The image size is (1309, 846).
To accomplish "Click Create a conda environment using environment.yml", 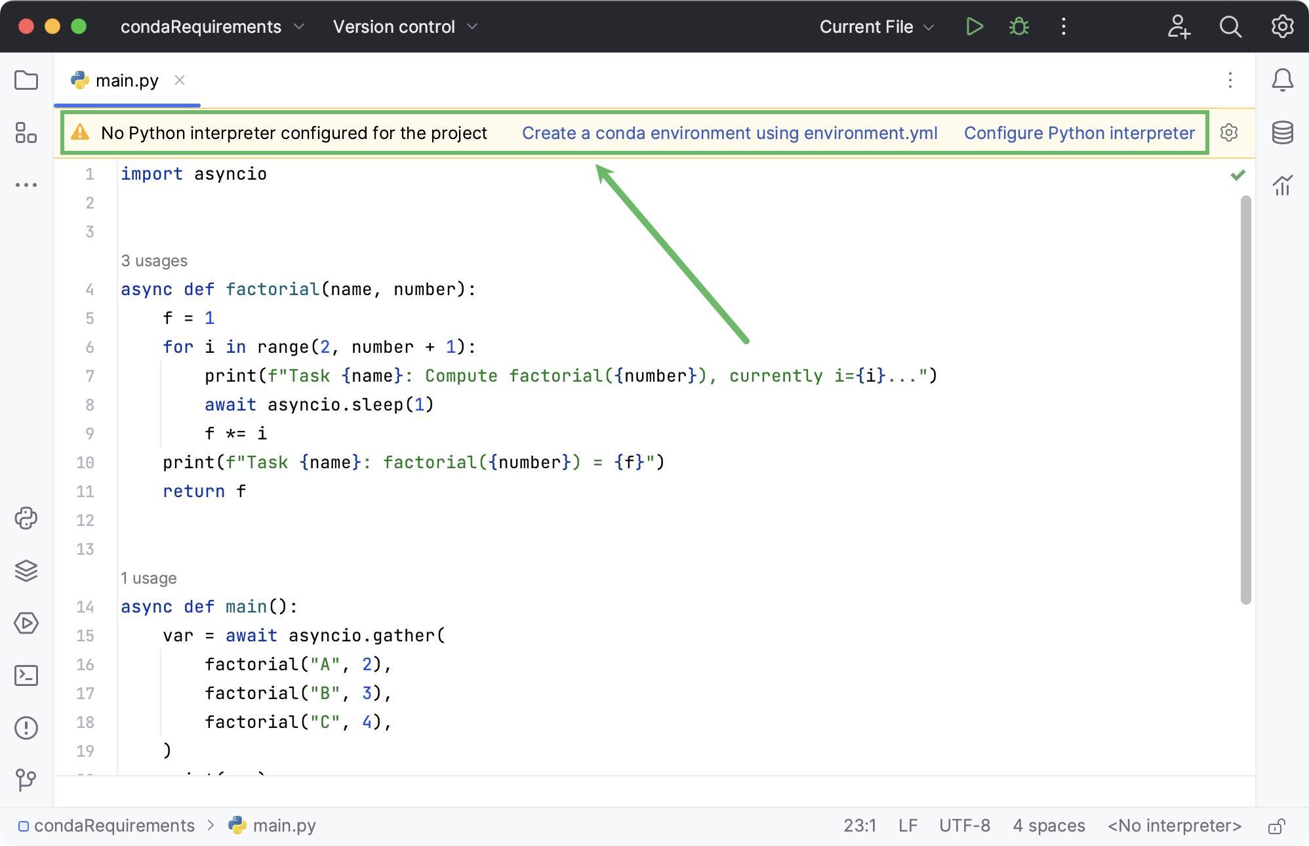I will 729,132.
